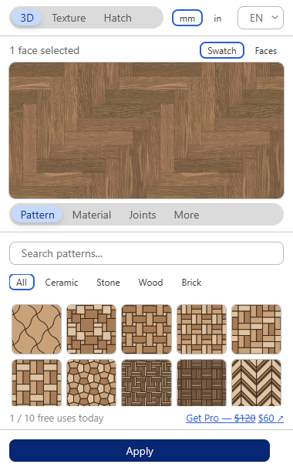Select inches (in) unit

tap(217, 19)
